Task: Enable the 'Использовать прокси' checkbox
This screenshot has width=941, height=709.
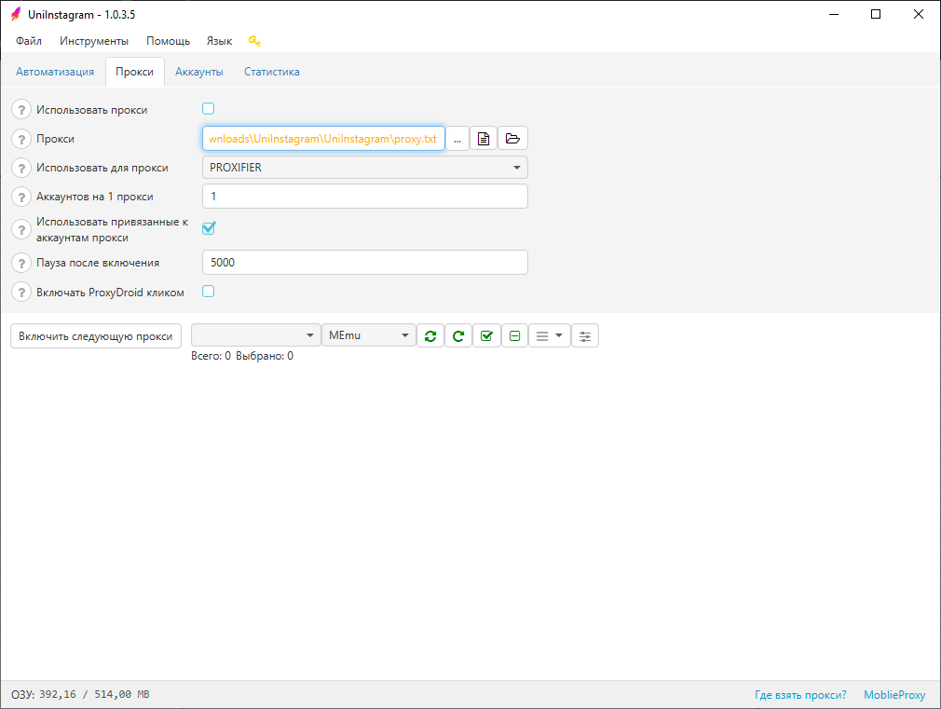Action: click(209, 109)
